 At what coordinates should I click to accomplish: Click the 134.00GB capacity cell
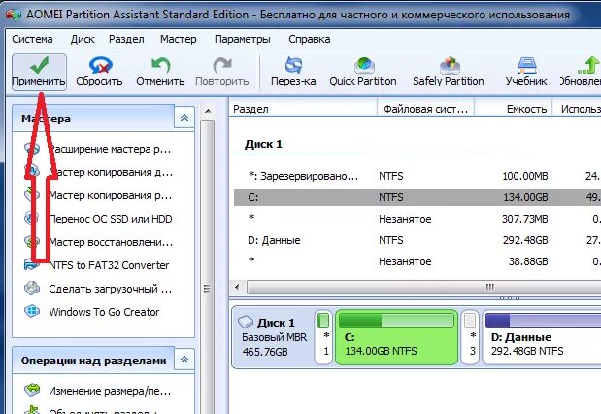(525, 197)
